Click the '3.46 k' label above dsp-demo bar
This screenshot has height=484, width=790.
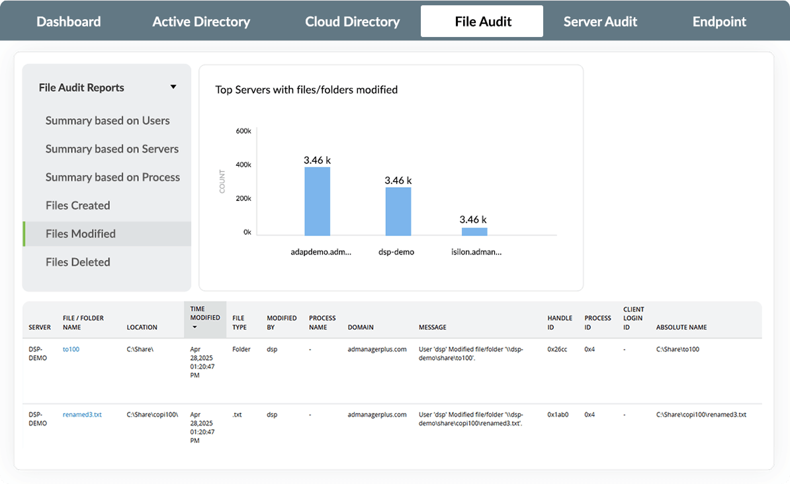398,181
